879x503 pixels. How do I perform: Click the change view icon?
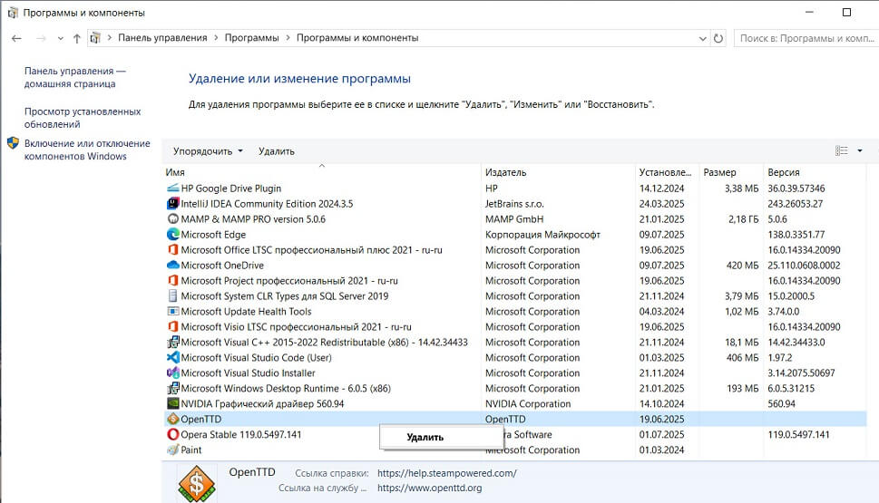point(842,150)
